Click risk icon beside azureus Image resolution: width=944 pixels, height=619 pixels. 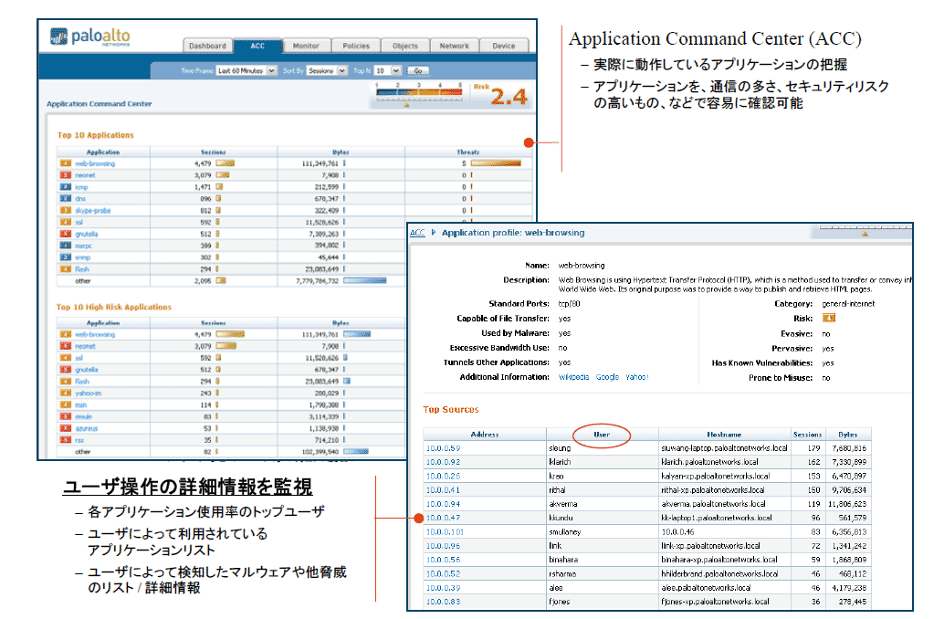(65, 428)
